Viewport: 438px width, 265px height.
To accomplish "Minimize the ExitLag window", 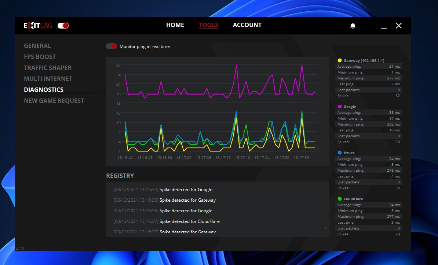I will 384,26.
